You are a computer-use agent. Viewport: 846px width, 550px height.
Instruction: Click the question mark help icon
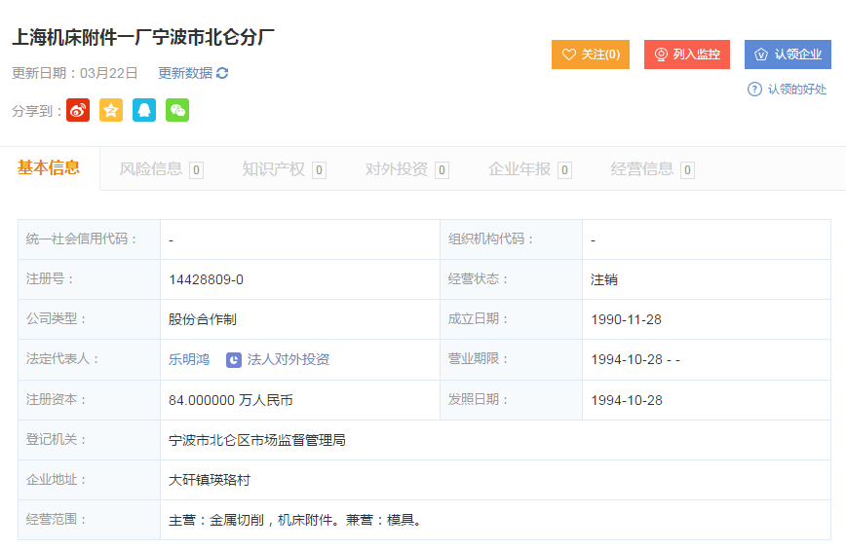754,90
